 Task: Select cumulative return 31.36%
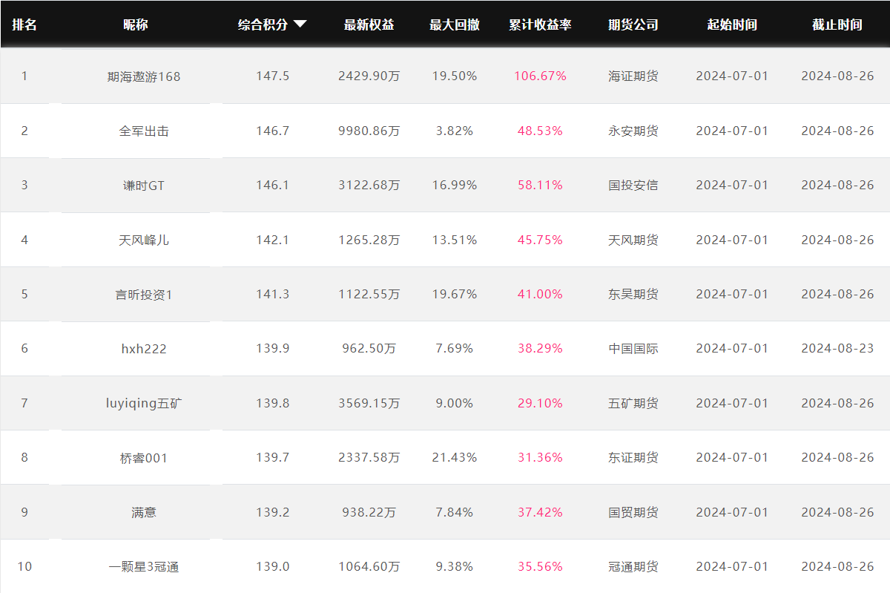coord(540,457)
